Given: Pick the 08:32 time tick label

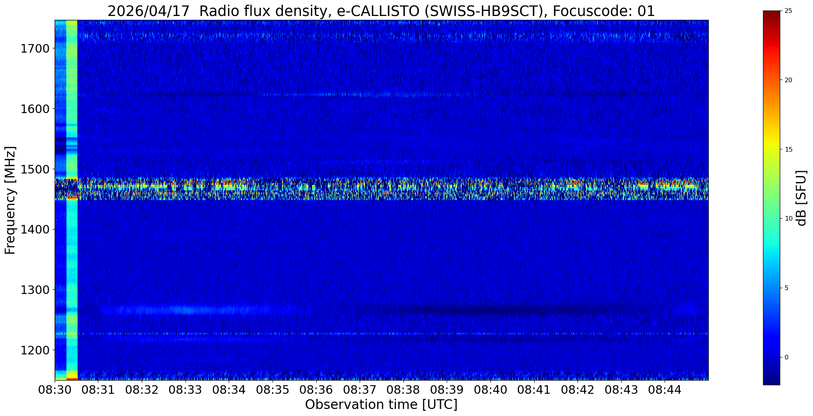Looking at the screenshot, I should click(x=142, y=390).
